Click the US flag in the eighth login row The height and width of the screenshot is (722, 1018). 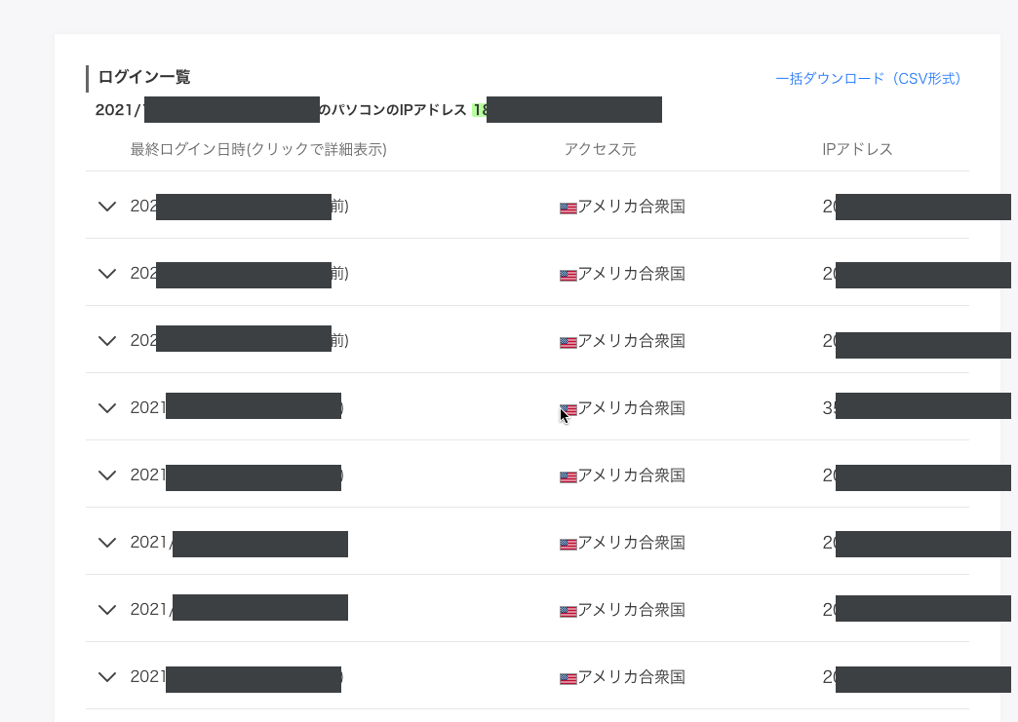[568, 678]
